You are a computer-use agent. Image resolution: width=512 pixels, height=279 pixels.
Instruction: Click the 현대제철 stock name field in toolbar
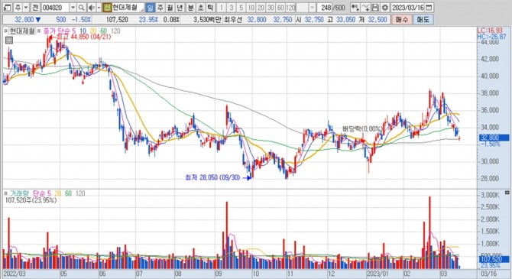point(128,8)
